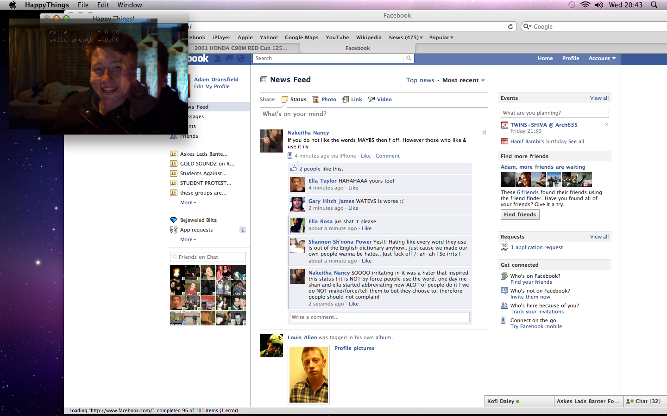Click the Facebook friend requests icon
Image resolution: width=667 pixels, height=416 pixels.
pos(217,58)
